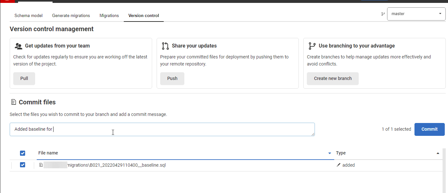Toggle the select-all files header checkbox
The height and width of the screenshot is (193, 448).
click(23, 153)
